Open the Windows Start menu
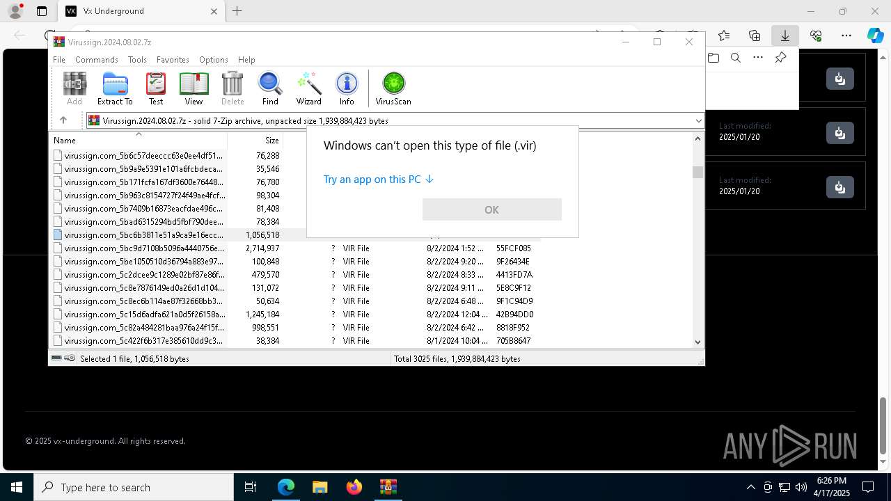This screenshot has height=501, width=891. pyautogui.click(x=17, y=487)
